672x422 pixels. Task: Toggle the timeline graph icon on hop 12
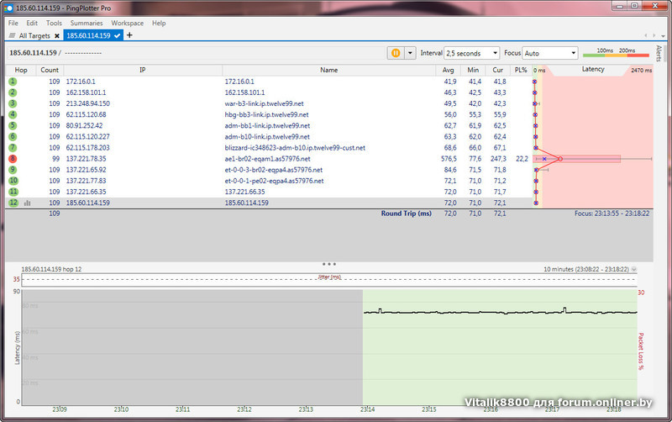pyautogui.click(x=28, y=203)
